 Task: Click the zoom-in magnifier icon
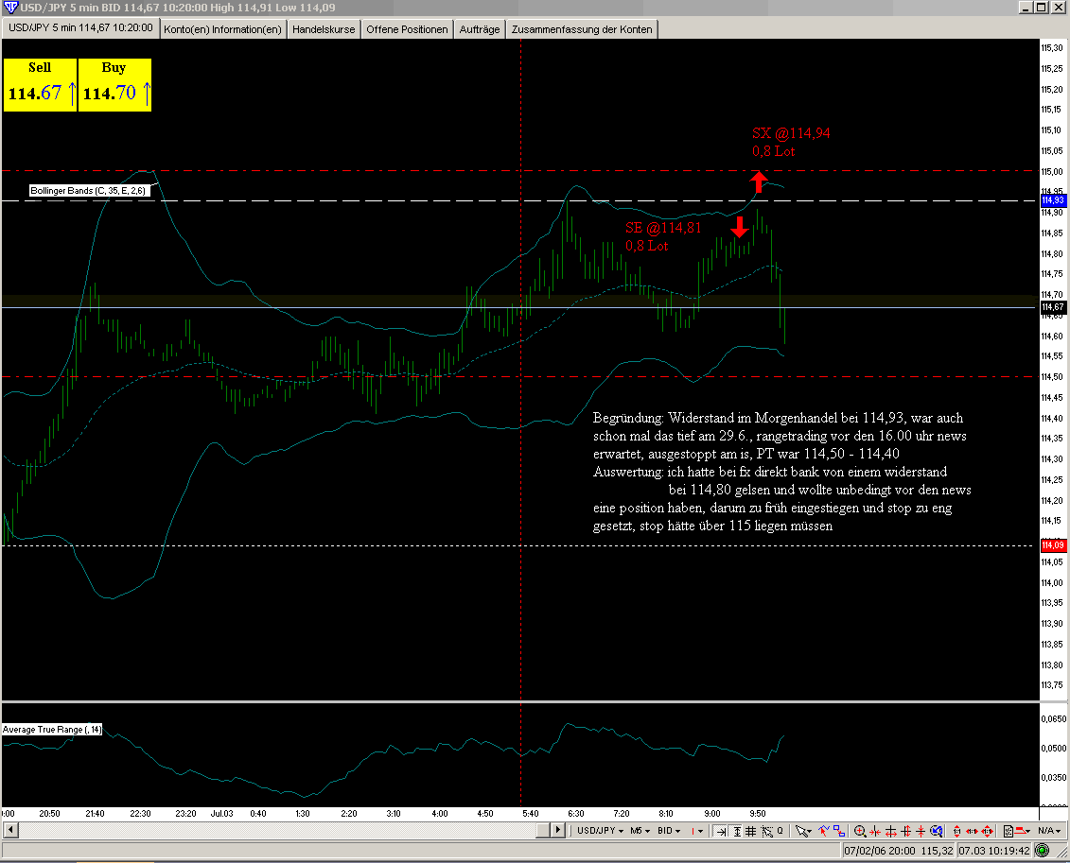tap(860, 831)
